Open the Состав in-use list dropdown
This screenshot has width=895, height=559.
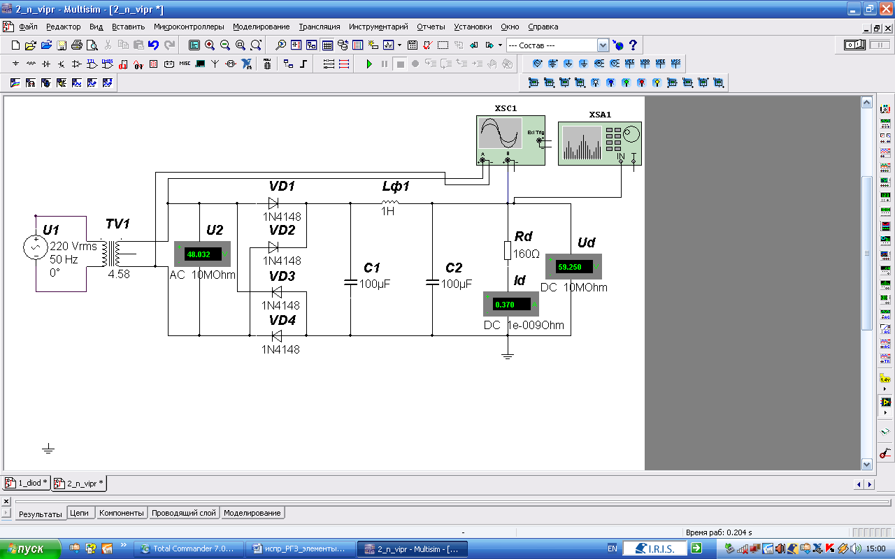point(603,45)
